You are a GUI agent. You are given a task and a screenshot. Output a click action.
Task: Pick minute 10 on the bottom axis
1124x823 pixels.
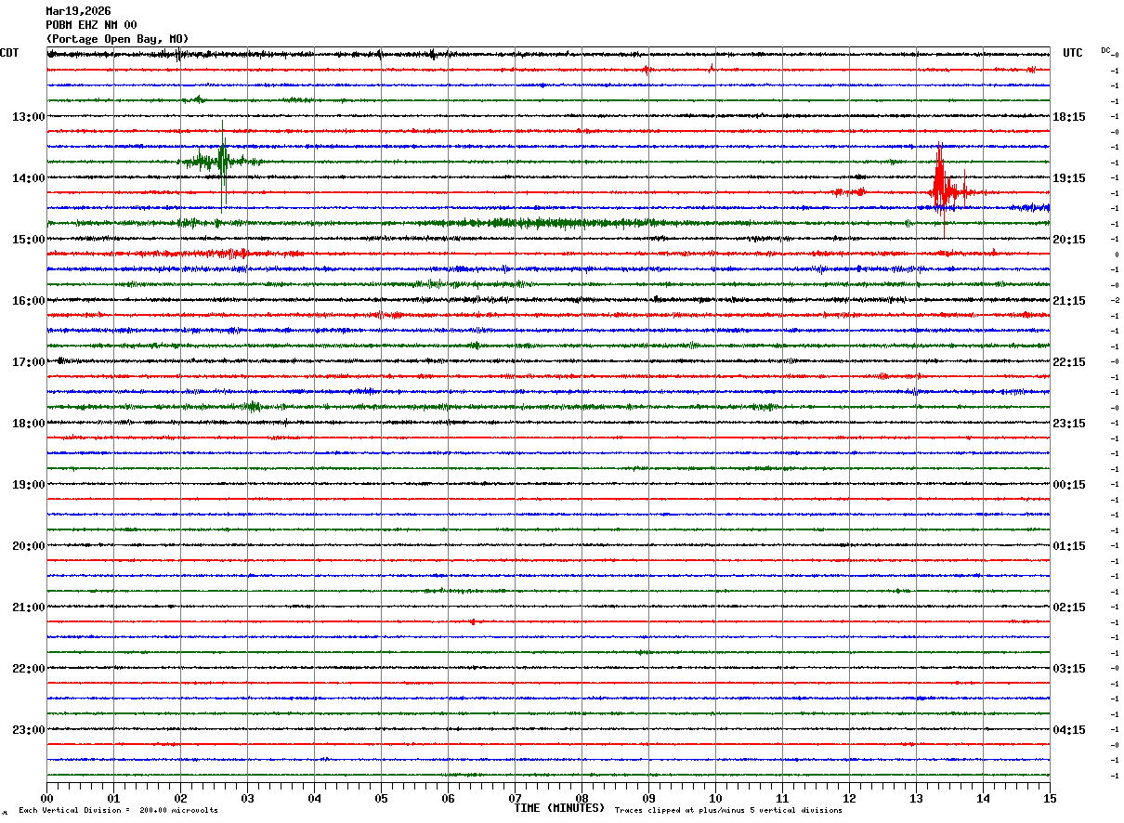pos(715,797)
